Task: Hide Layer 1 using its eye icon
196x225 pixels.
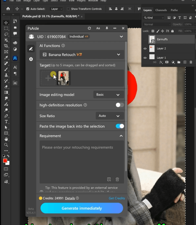Action: [x=145, y=58]
